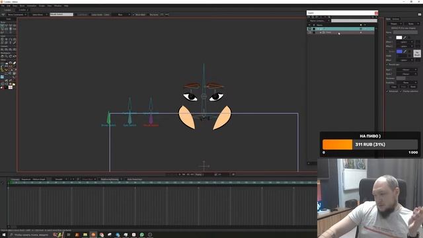Select the Select Bone tool
Screen dimensions: 423x238
2,25
